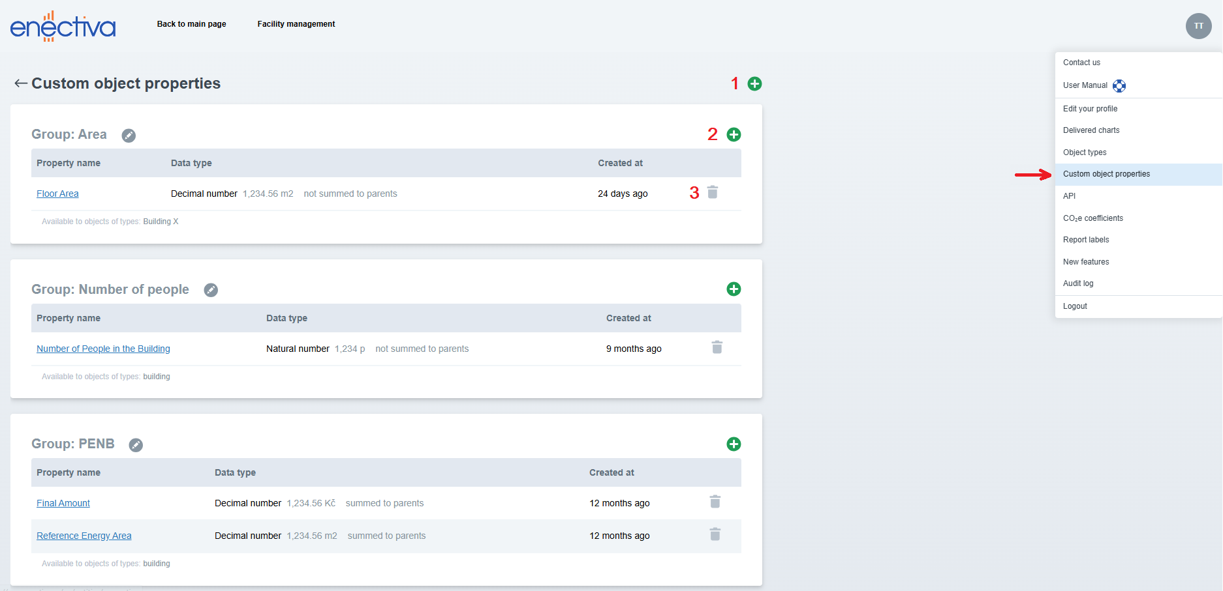Screen dimensions: 1223x591
Task: Delete the Reference Energy Area property
Action: (715, 534)
